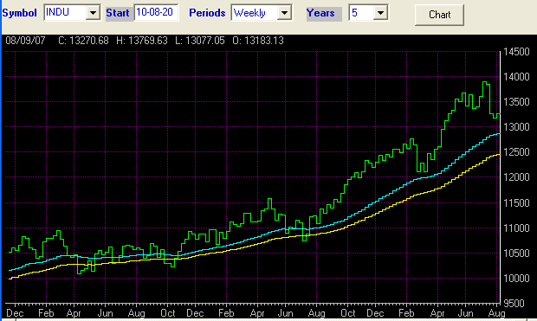537x321 pixels.
Task: Click the Chart button
Action: (x=439, y=15)
